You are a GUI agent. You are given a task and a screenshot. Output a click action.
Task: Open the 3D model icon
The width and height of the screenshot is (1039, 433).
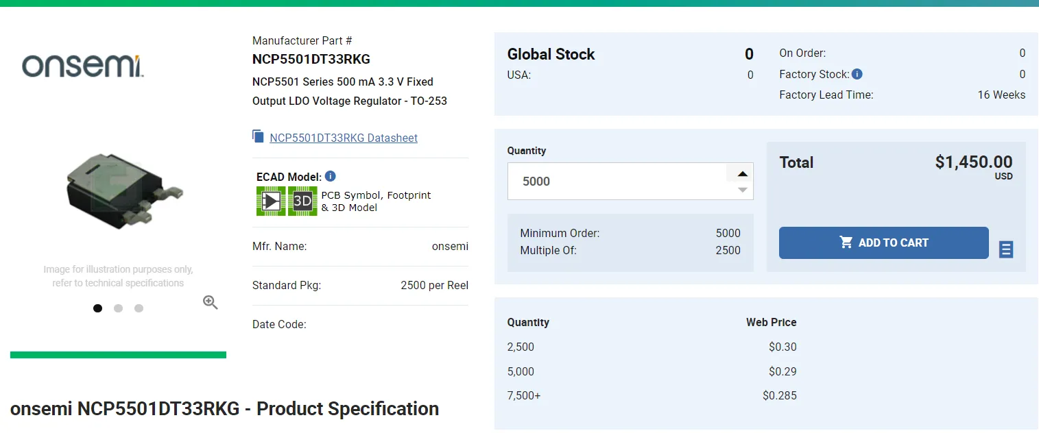[302, 201]
